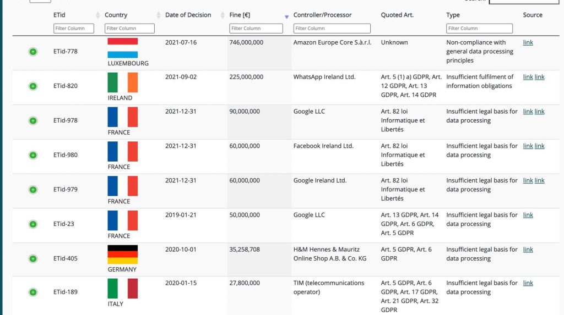Expand row details for ETid-979
564x315 pixels.
tap(32, 190)
